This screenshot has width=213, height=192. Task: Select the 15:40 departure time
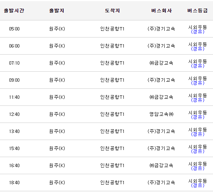click(14, 149)
